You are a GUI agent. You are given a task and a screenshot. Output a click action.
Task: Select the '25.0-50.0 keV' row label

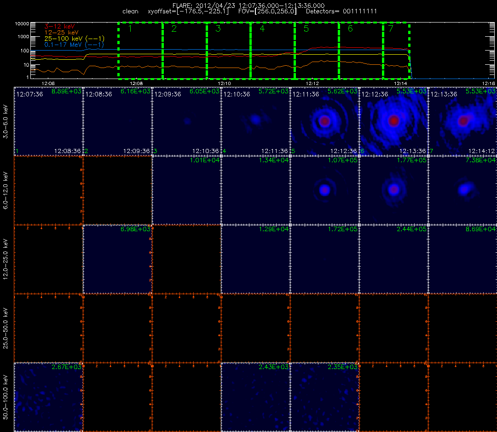tap(6, 328)
